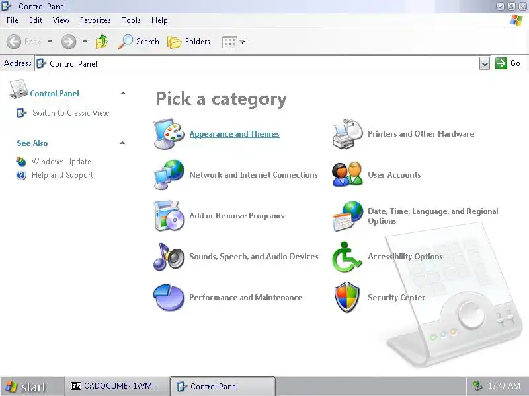Screen dimensions: 529x396
Task: Click the Help and Support link
Action: 62,175
